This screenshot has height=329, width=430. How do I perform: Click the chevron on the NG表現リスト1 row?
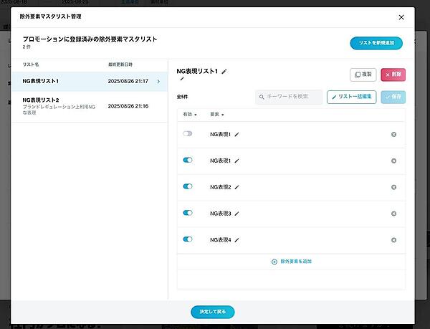click(158, 82)
